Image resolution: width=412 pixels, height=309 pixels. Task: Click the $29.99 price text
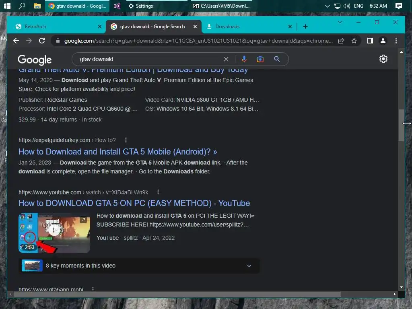point(27,119)
